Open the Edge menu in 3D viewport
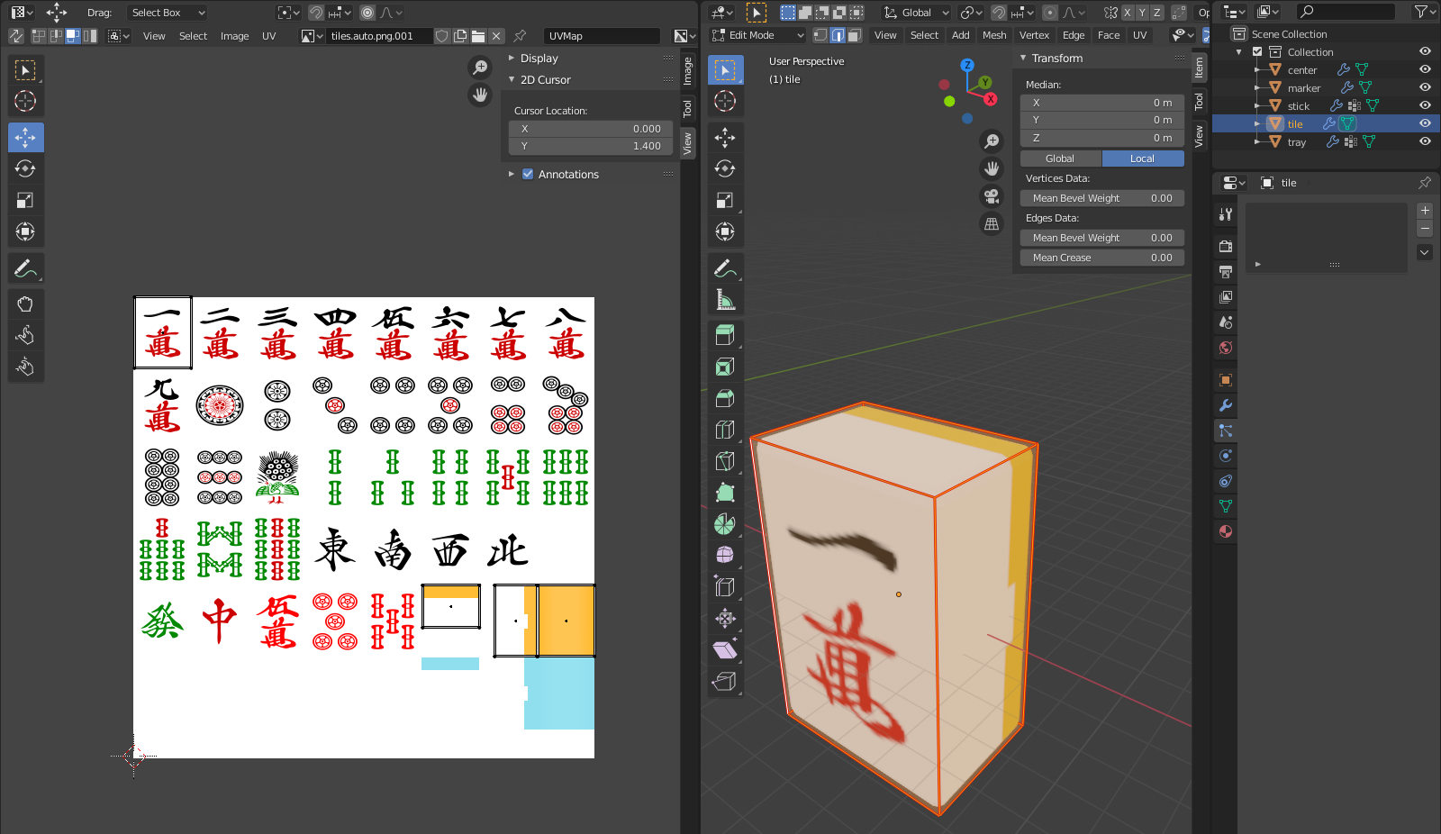The height and width of the screenshot is (834, 1441). (x=1074, y=35)
